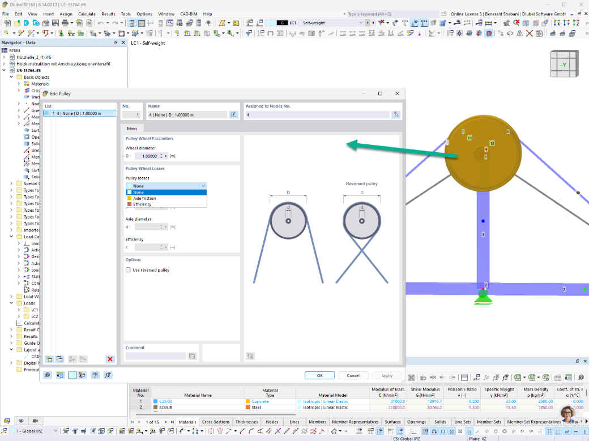Expand the Holzhalle_3_(1).rf6 model node
This screenshot has width=589, height=441.
pyautogui.click(x=4, y=57)
